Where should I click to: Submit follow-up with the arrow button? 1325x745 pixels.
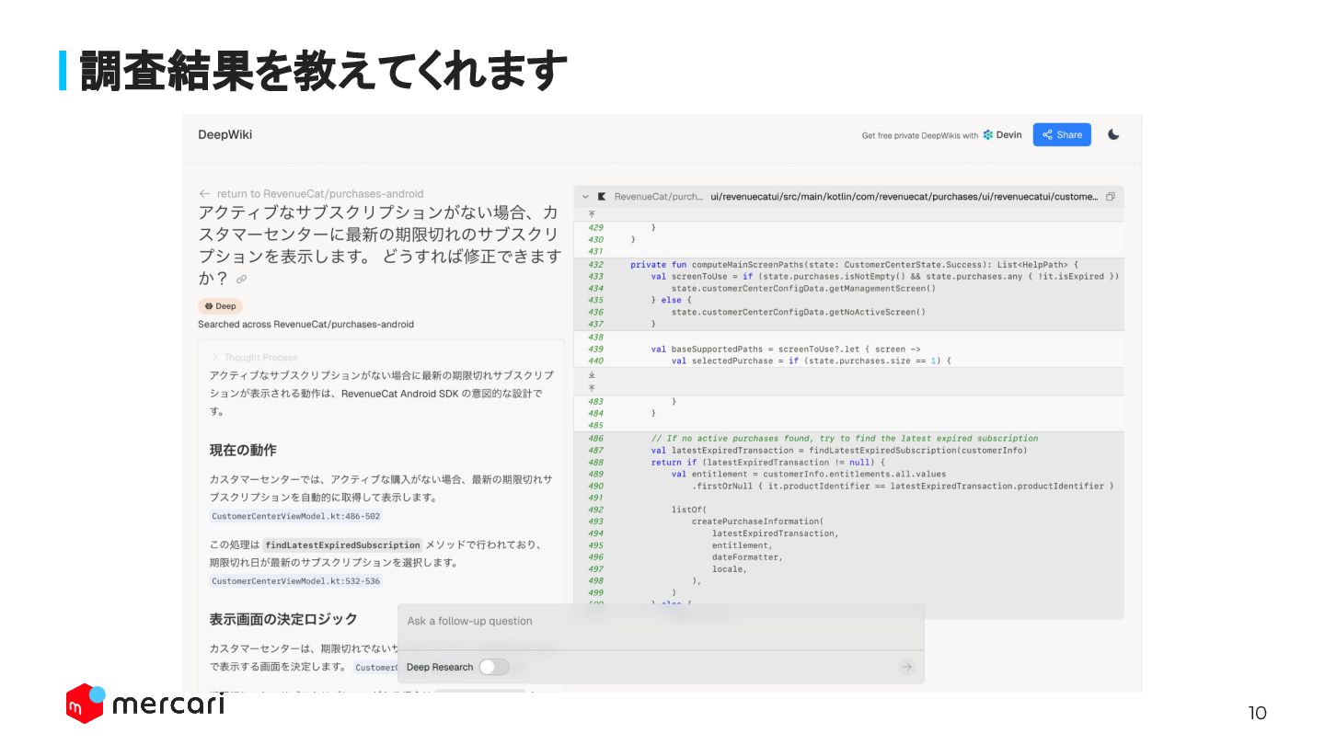click(x=906, y=667)
